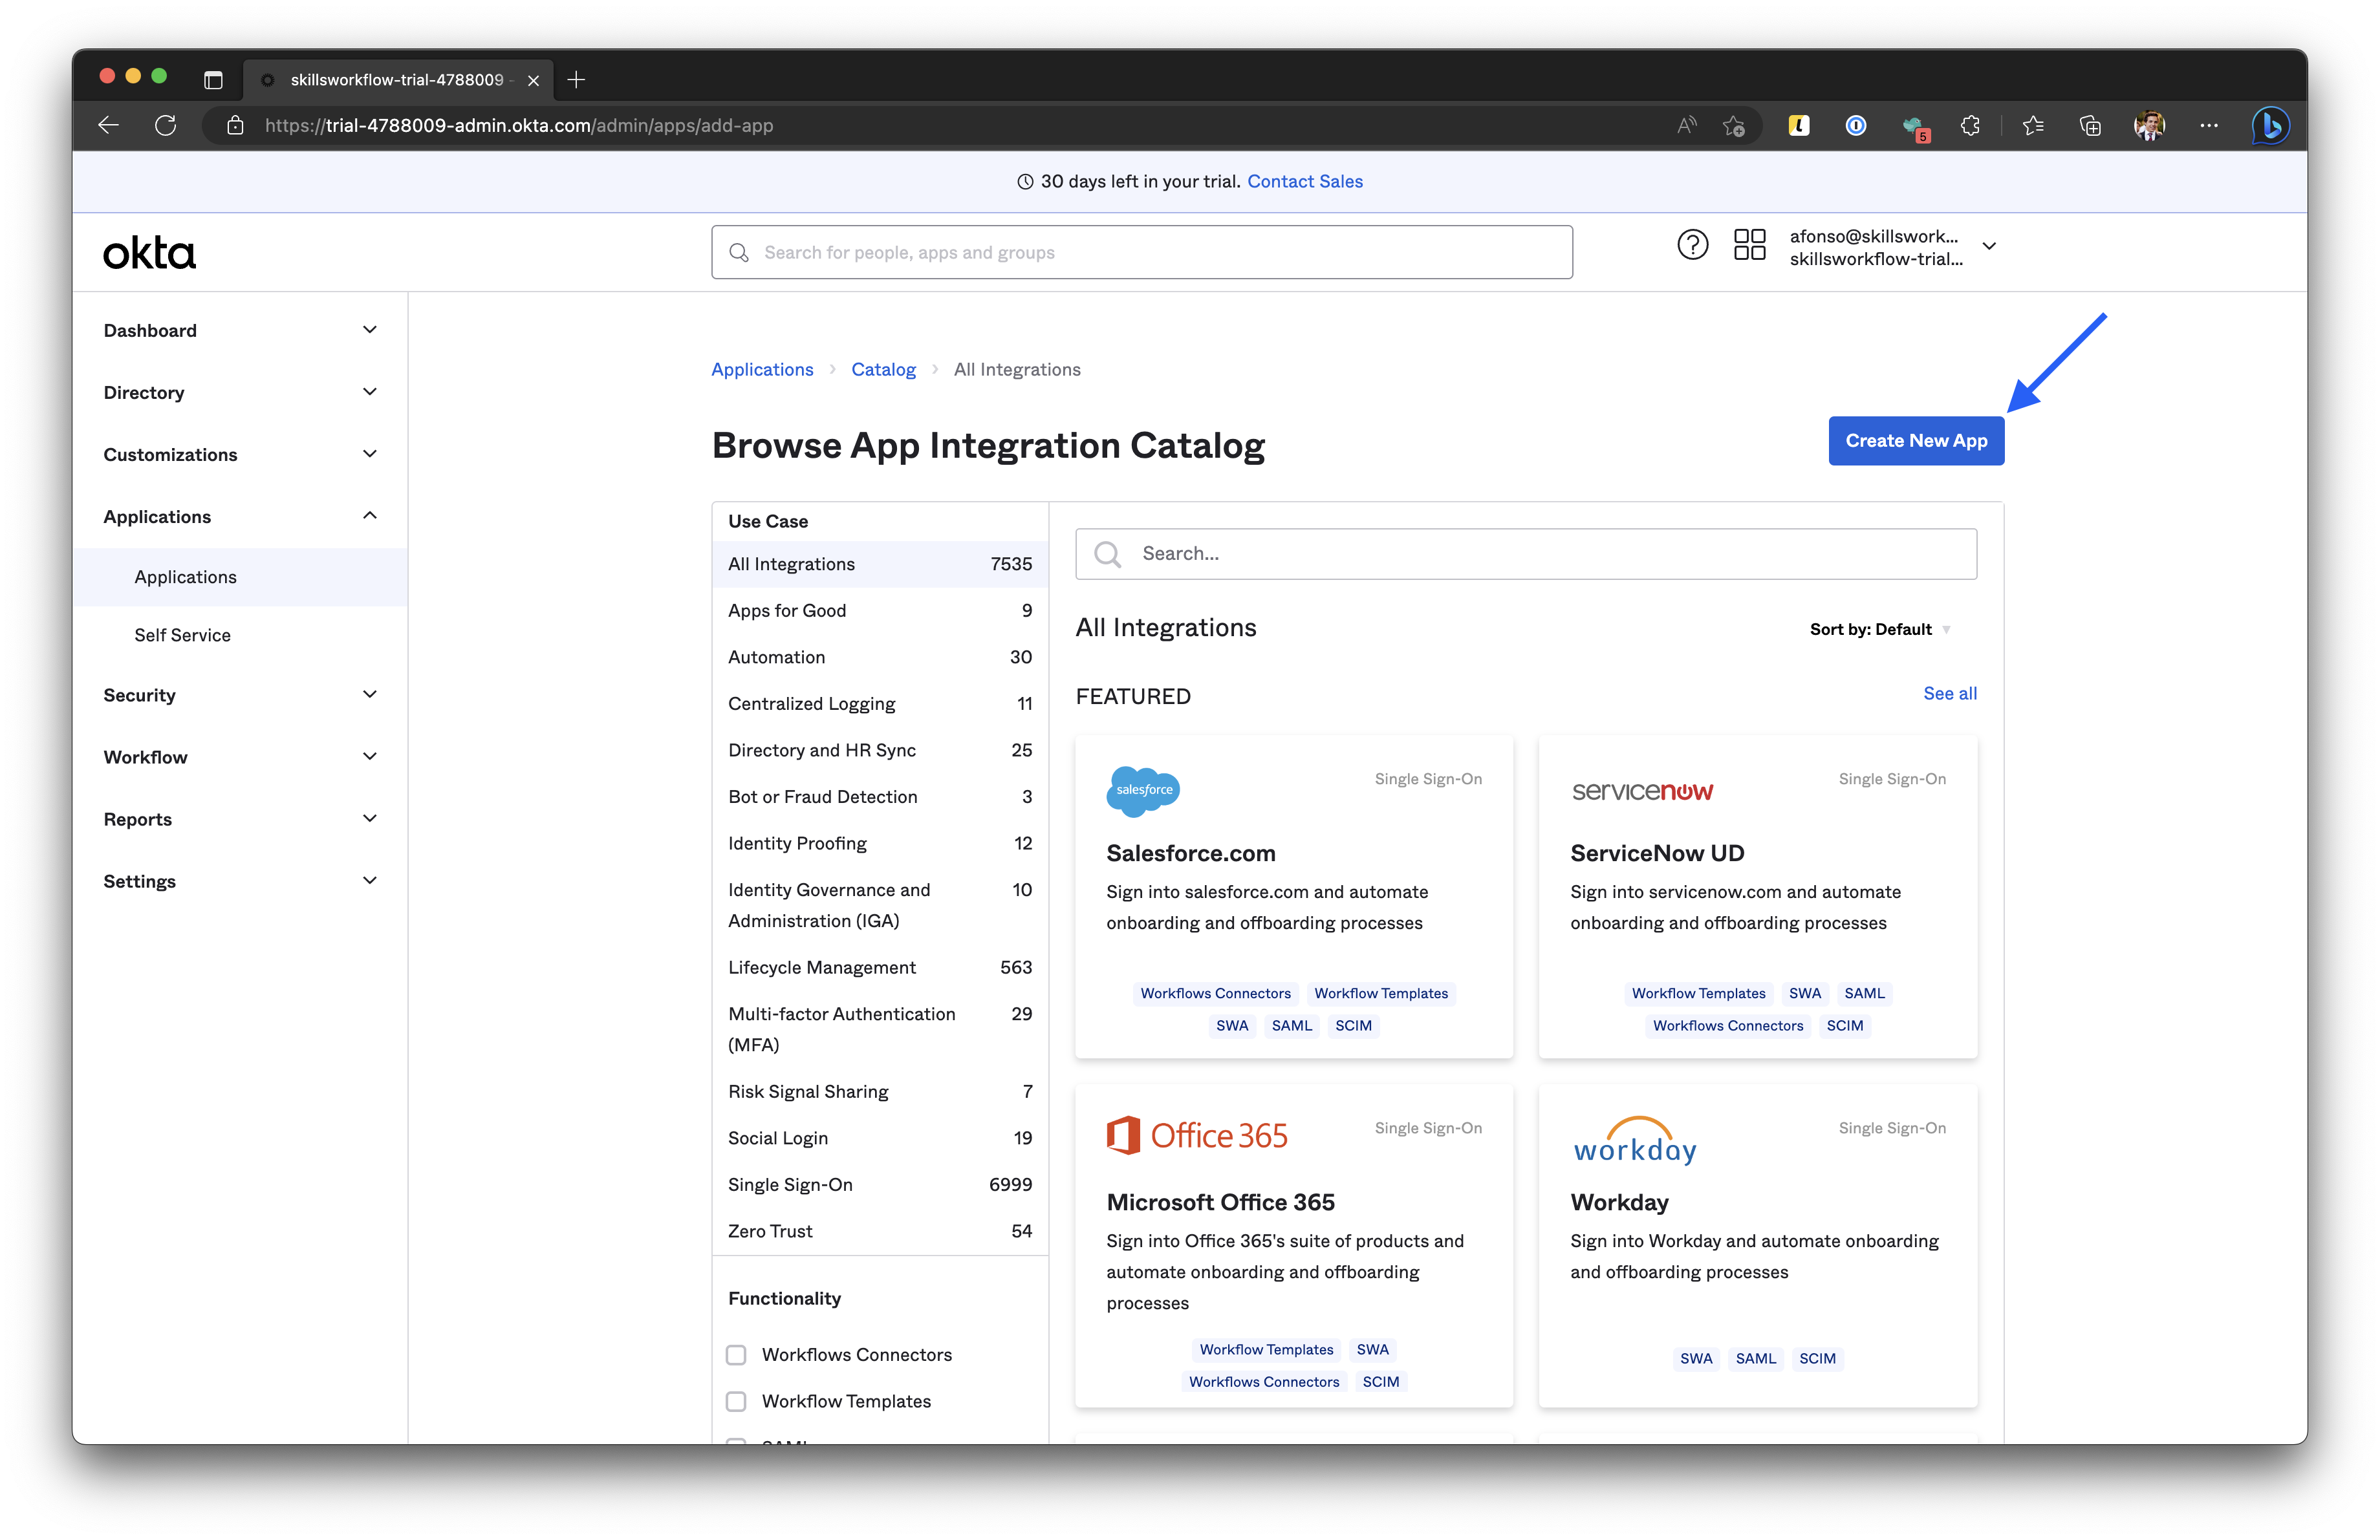The width and height of the screenshot is (2380, 1540).
Task: Open browser Extensions puzzle icon
Action: [1970, 125]
